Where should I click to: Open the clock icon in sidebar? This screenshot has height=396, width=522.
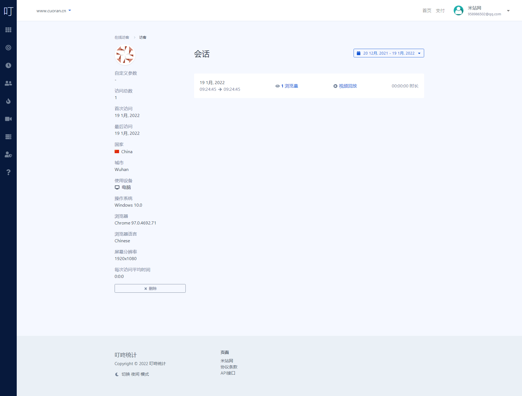point(8,65)
